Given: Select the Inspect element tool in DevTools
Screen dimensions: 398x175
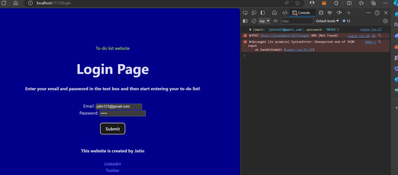Looking at the screenshot, I should 245,13.
